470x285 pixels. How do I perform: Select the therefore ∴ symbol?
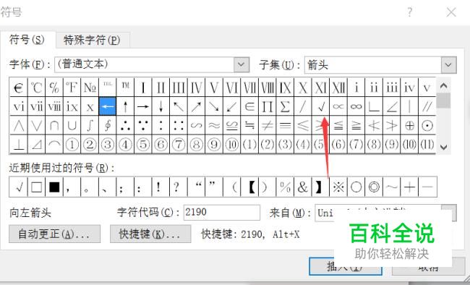click(x=125, y=125)
